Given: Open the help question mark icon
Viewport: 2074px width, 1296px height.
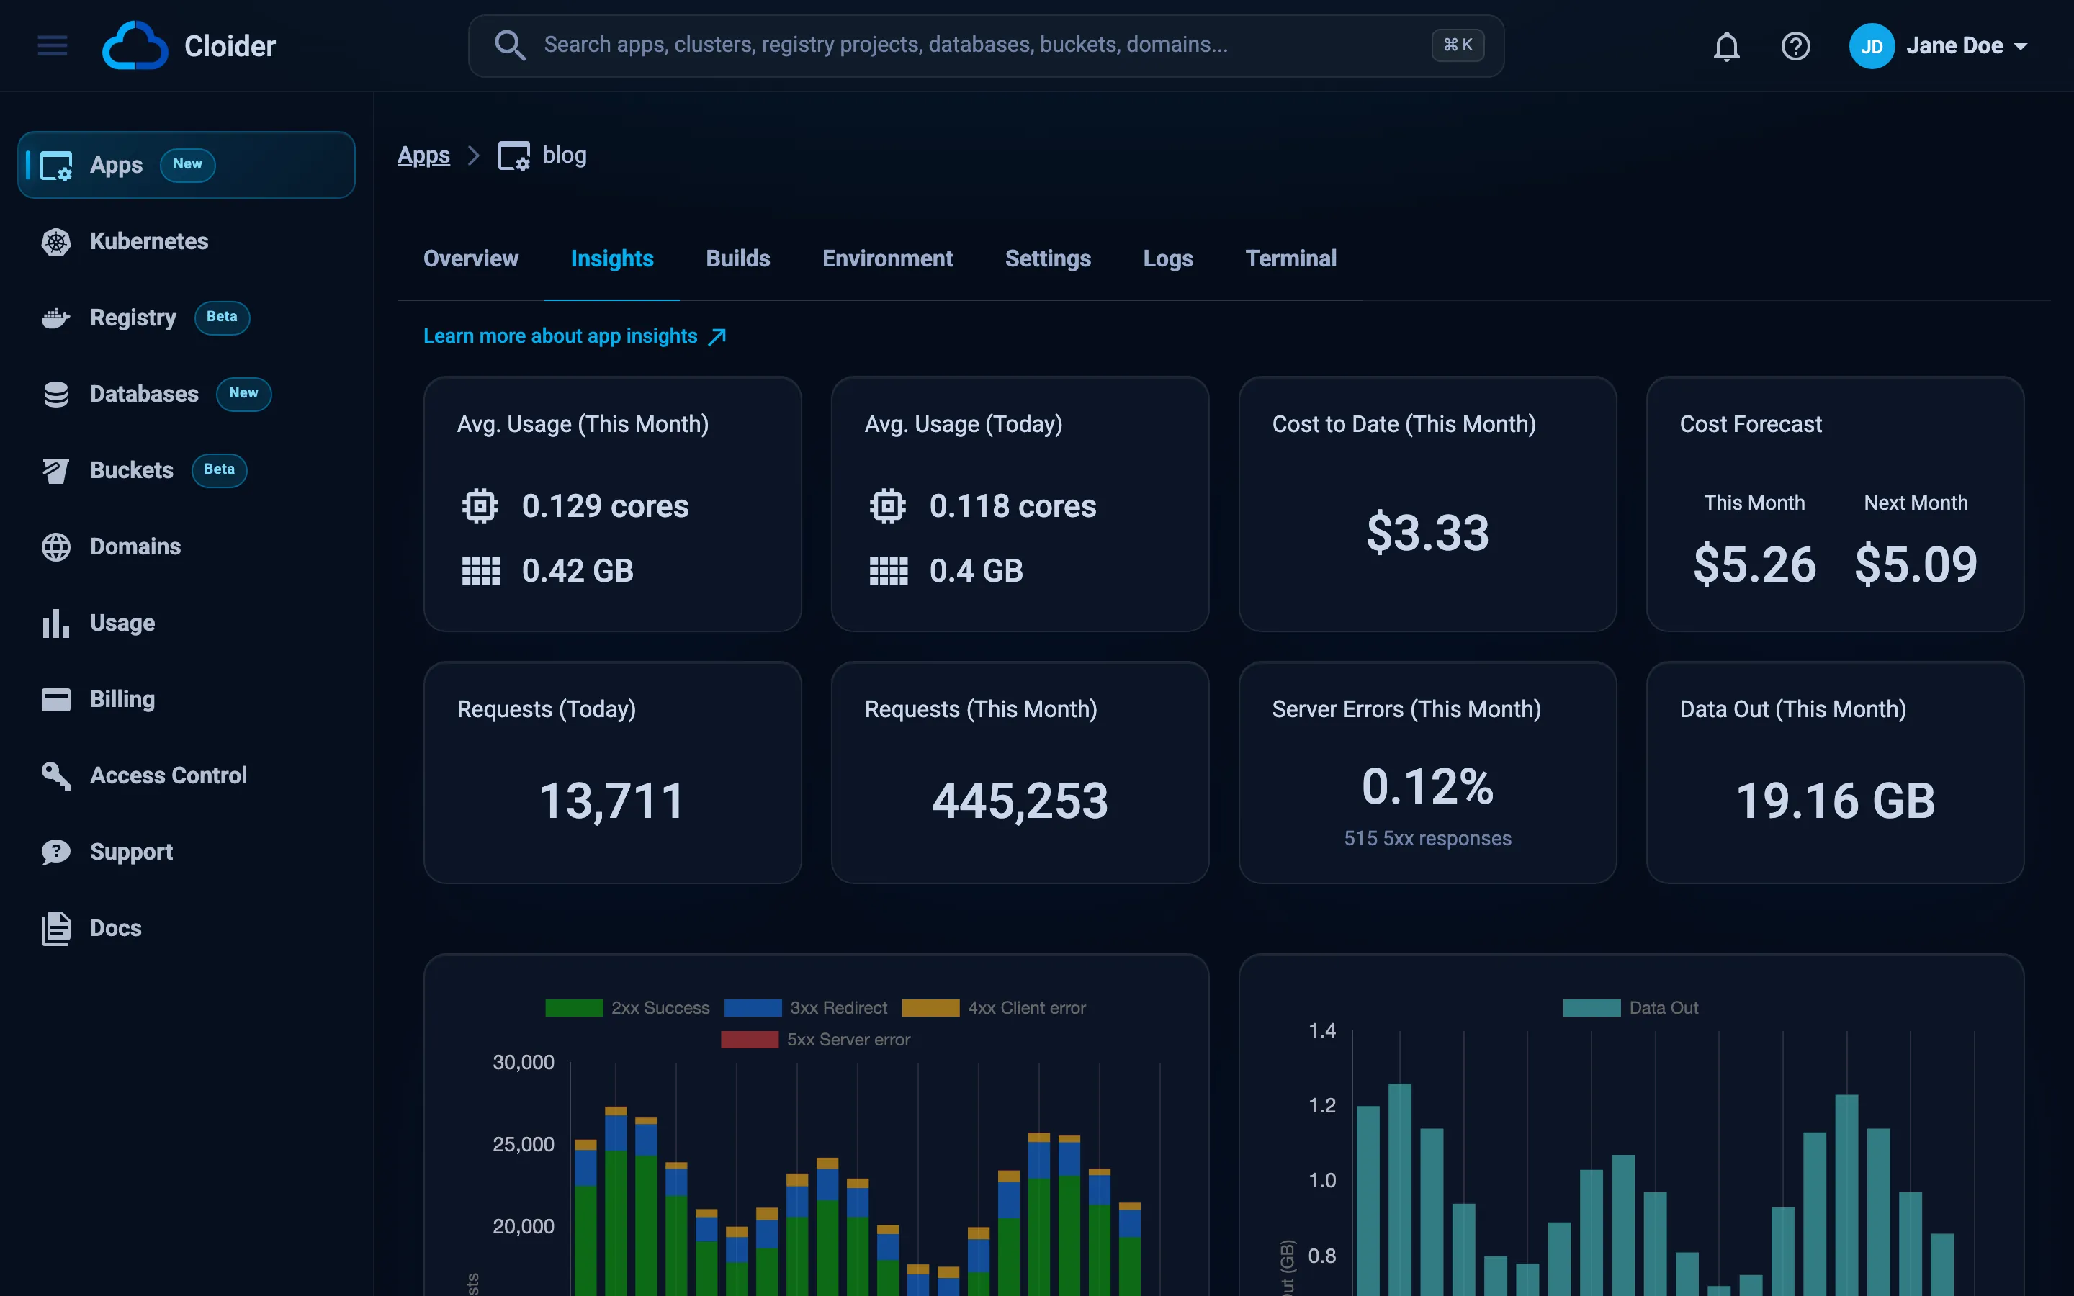Looking at the screenshot, I should 1795,45.
